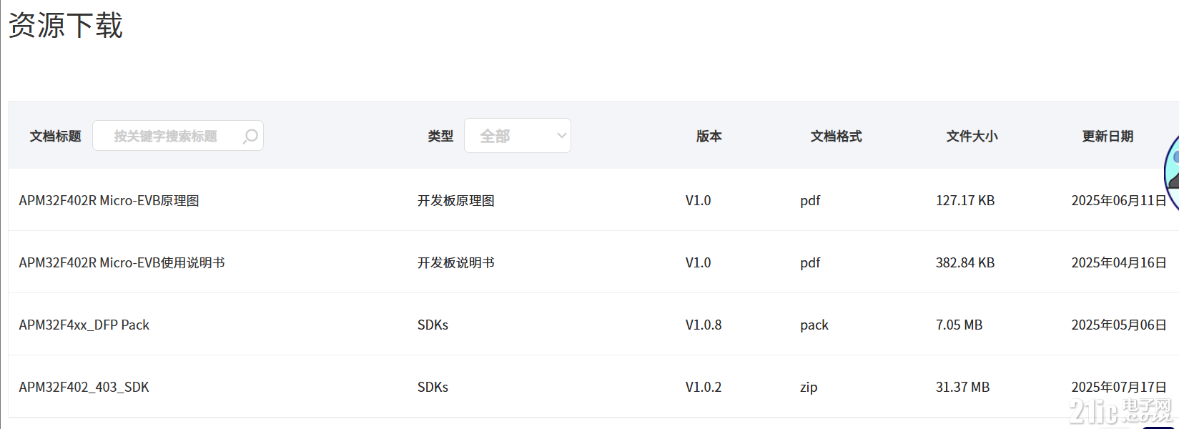
Task: Click the 文档标题 column header
Action: 56,136
